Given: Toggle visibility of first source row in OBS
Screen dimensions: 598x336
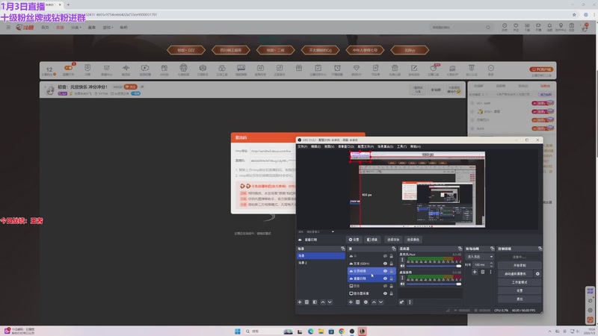Looking at the screenshot, I should click(x=385, y=256).
